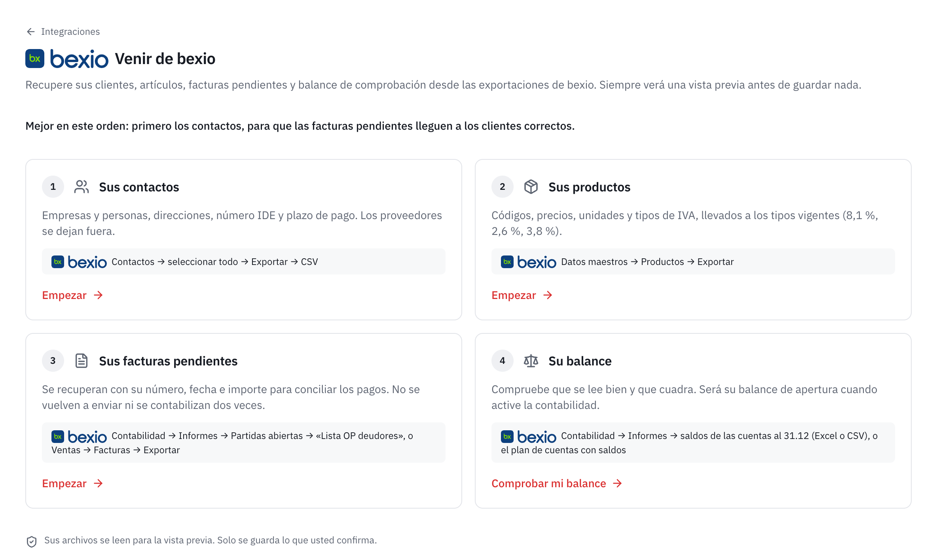Click the contacts export path mentioning CSV

click(x=215, y=262)
